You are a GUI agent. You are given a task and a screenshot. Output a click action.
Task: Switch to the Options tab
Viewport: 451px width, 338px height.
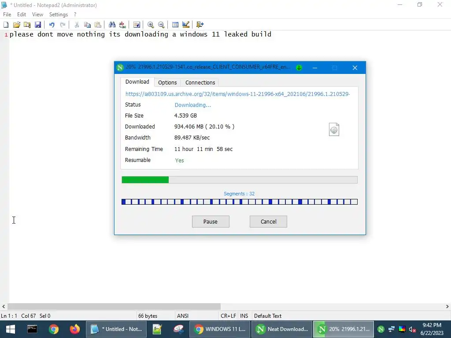[x=167, y=82]
